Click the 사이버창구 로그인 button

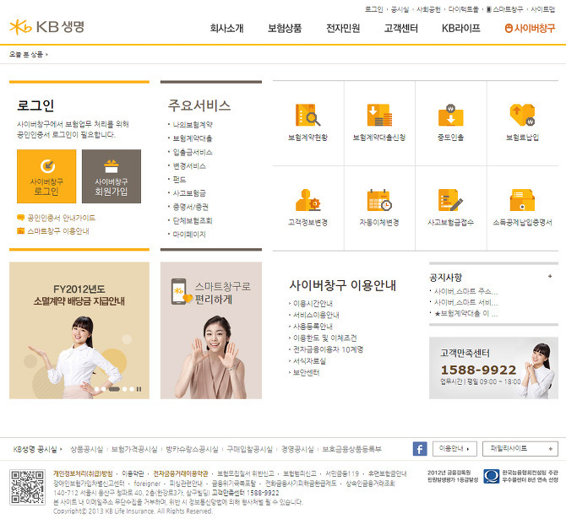[x=46, y=176]
